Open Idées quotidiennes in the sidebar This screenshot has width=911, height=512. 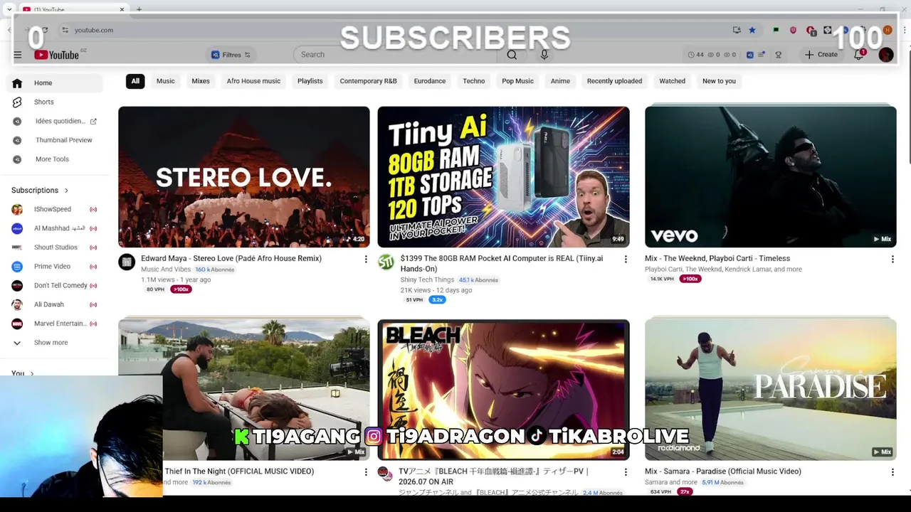(x=55, y=121)
